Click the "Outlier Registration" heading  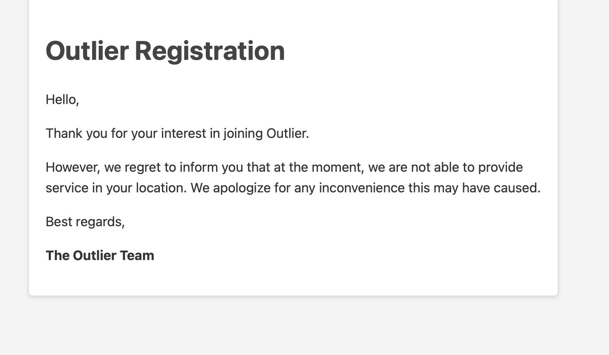(x=165, y=51)
